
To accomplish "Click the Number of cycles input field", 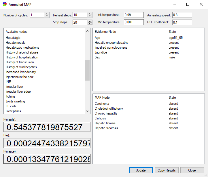I will [x=37, y=15].
